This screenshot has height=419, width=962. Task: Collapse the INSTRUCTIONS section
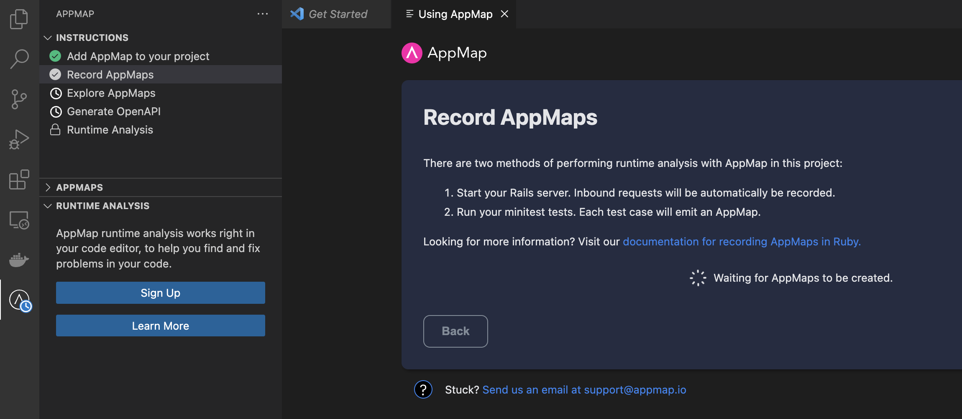48,38
